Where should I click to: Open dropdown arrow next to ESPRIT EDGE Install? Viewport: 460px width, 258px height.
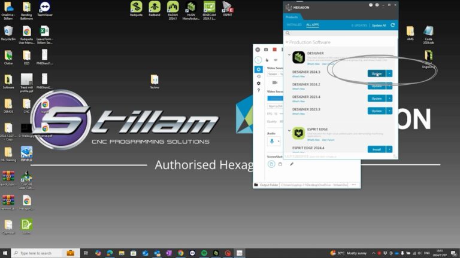[389, 149]
